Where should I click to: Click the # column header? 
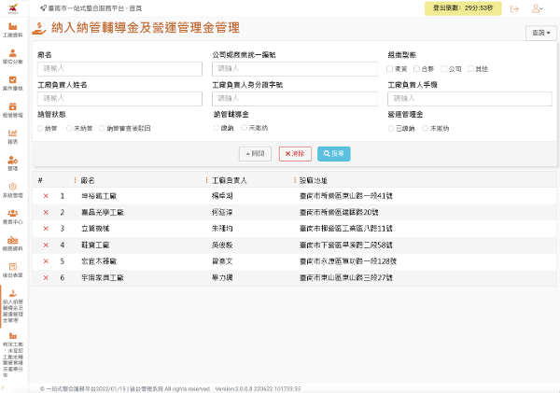point(40,180)
